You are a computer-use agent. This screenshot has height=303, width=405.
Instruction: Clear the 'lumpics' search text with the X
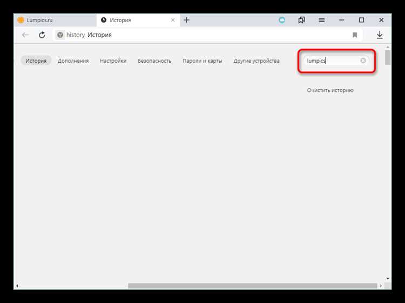[363, 60]
